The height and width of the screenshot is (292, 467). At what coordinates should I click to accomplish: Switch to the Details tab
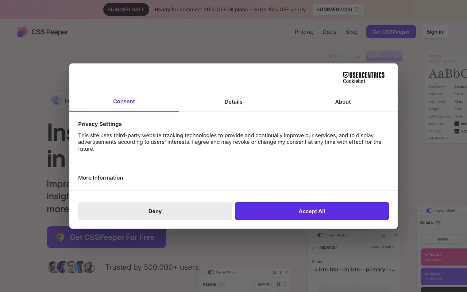[233, 102]
